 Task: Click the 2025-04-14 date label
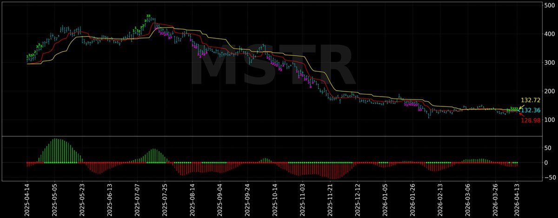27,199
